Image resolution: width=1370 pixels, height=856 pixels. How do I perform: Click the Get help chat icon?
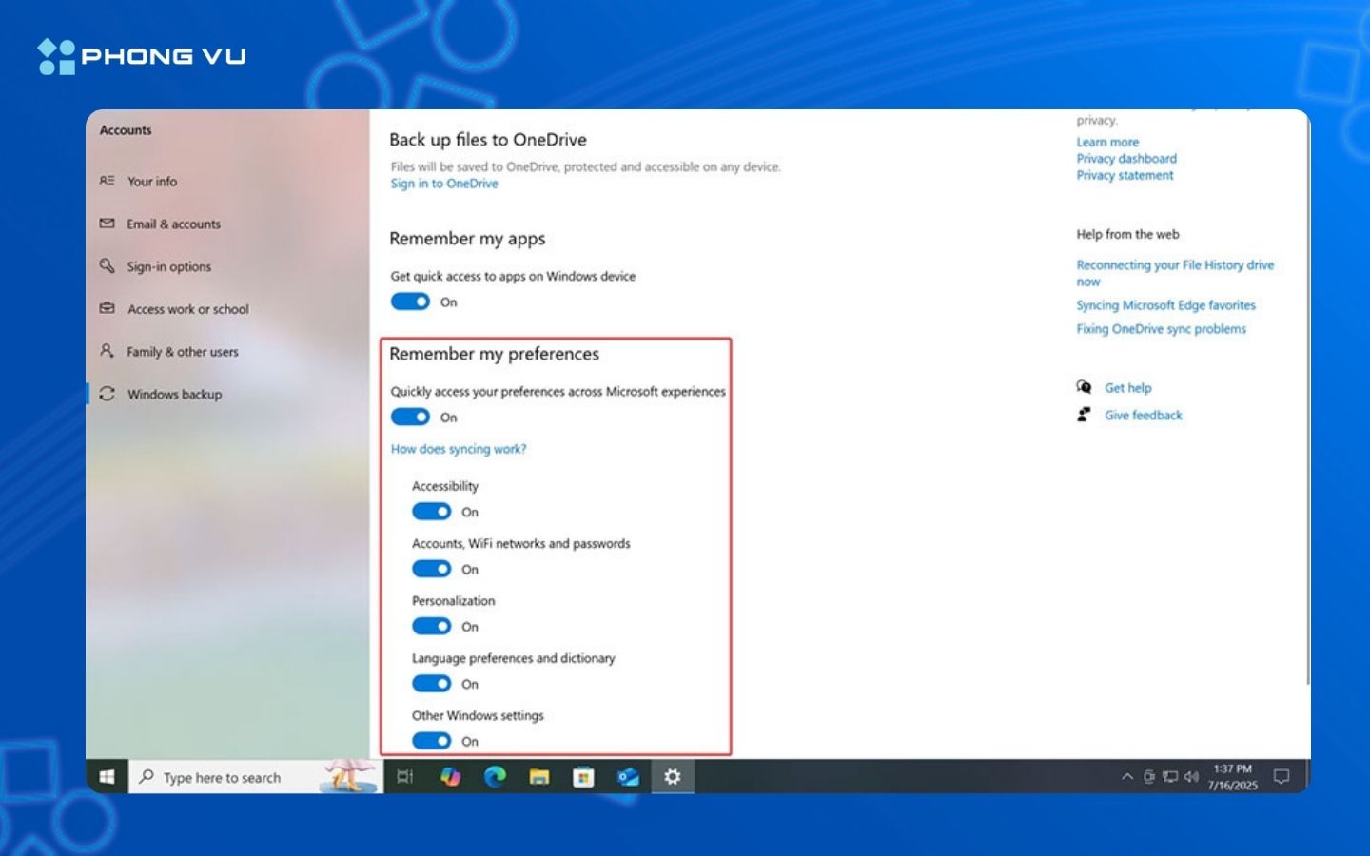pos(1084,387)
